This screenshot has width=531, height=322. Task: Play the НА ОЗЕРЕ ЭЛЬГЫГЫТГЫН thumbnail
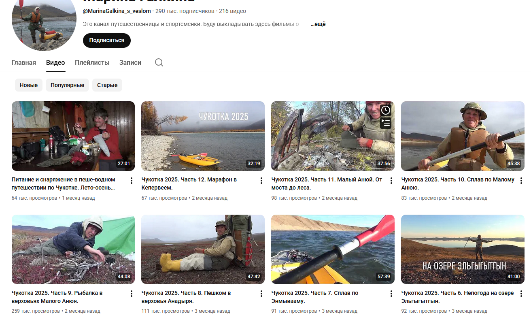coord(463,249)
